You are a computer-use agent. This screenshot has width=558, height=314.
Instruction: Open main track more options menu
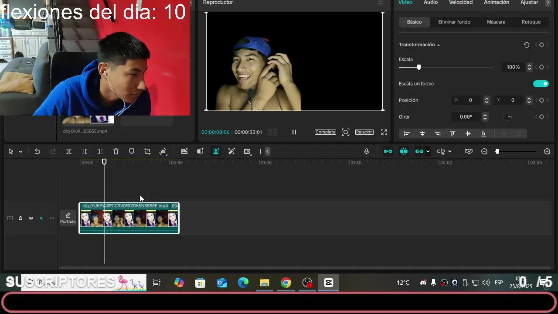(51, 218)
